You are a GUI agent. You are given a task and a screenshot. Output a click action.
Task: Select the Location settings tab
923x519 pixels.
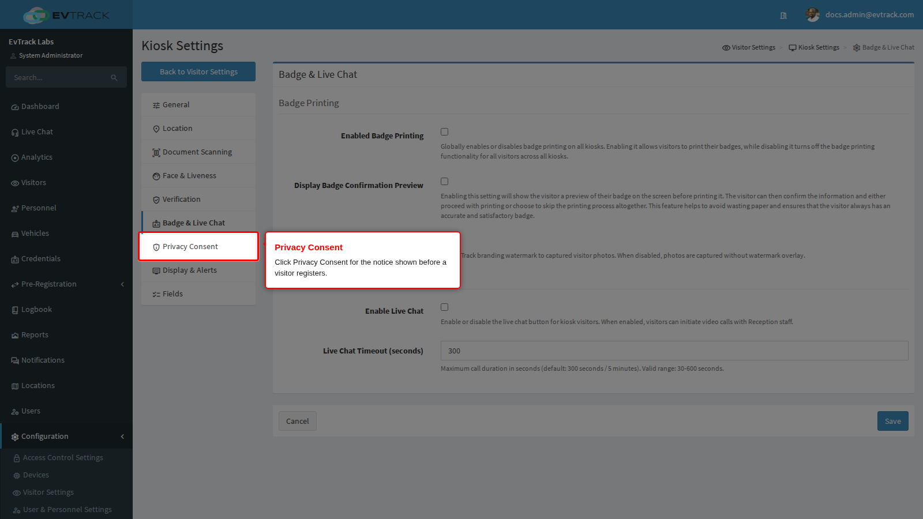198,129
